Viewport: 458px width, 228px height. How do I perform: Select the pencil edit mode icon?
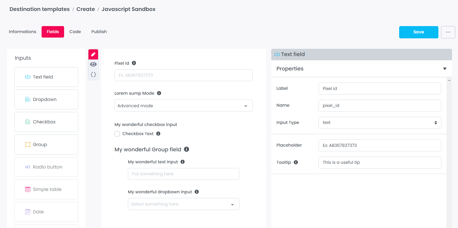[93, 54]
